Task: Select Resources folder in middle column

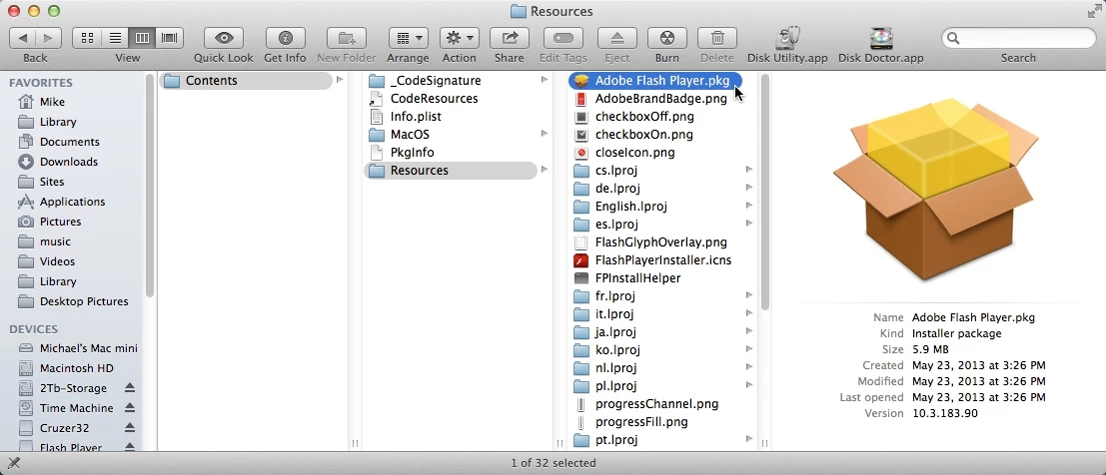Action: click(x=452, y=171)
